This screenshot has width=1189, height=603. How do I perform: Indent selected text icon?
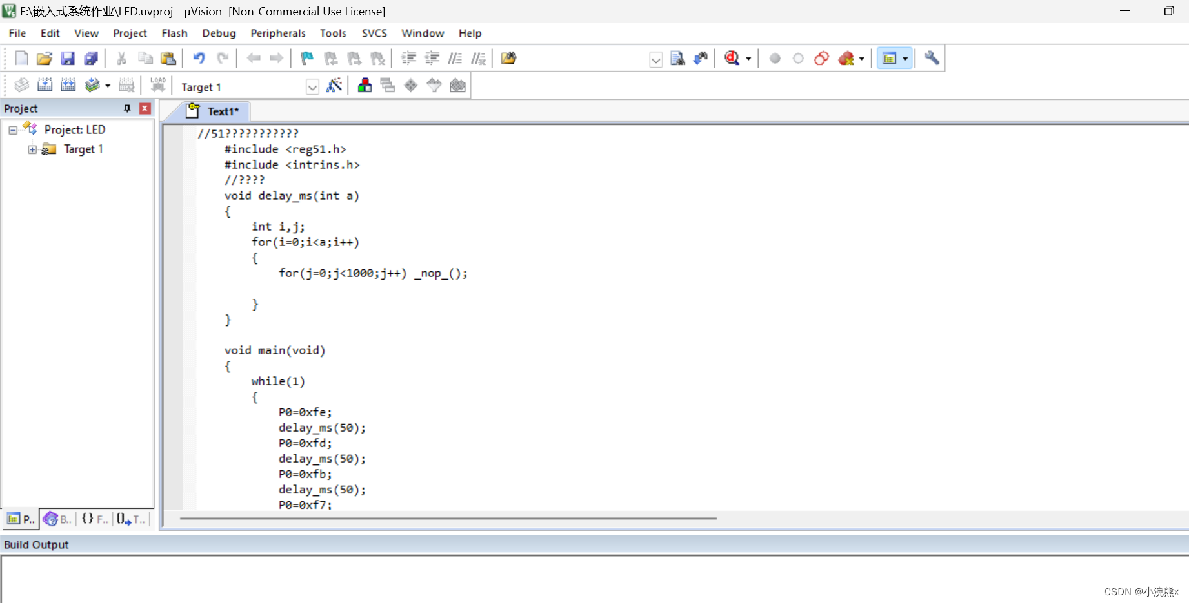click(408, 59)
